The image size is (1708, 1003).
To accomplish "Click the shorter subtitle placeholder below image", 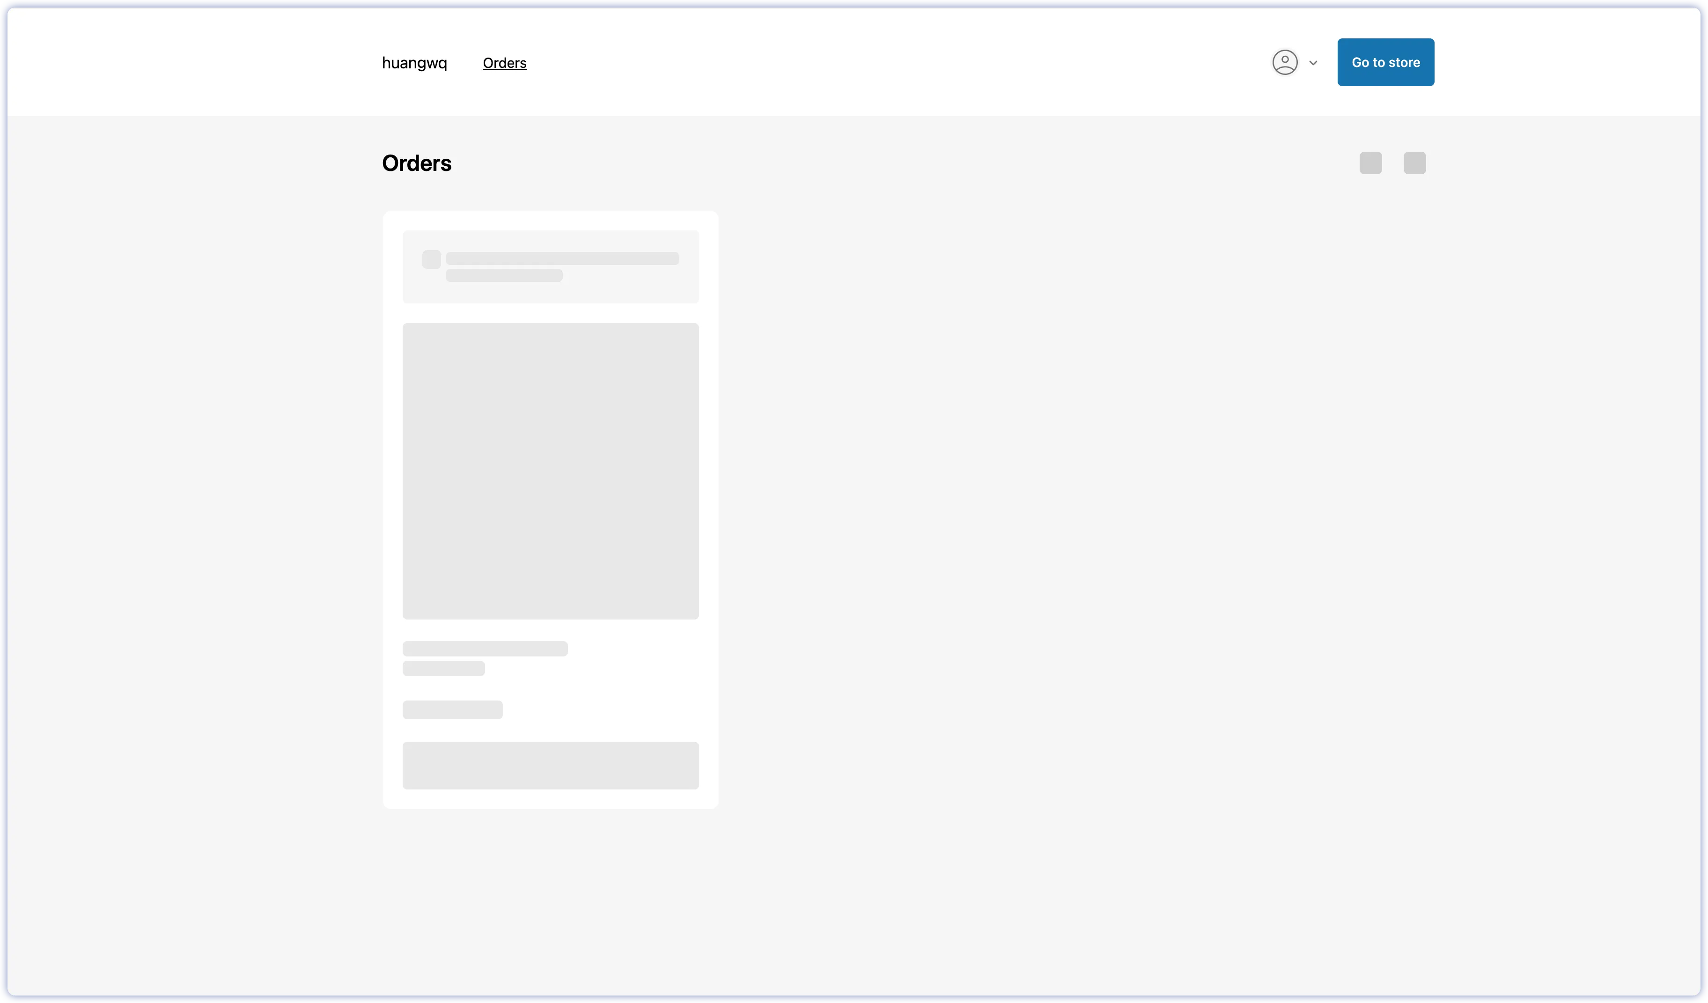I will pos(443,668).
